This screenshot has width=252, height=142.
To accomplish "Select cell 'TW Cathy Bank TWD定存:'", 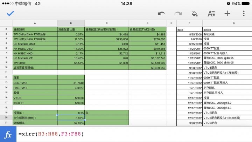I will 35,39.
